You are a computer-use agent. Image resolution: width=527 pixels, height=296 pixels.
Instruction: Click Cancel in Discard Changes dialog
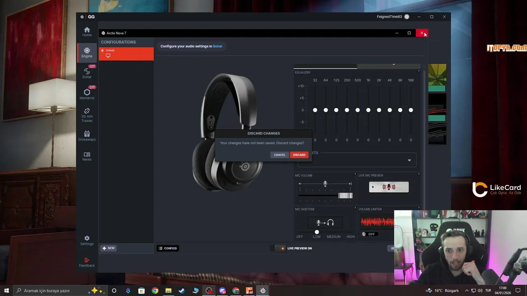280,155
